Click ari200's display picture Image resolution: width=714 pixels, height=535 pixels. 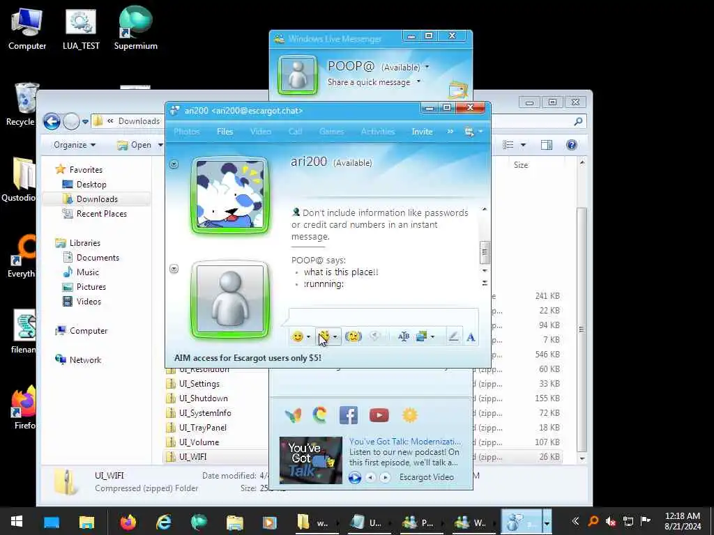tap(230, 196)
